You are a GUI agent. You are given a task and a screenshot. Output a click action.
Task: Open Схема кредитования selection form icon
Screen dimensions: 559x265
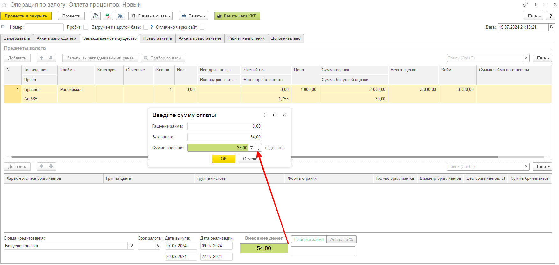coord(131,246)
